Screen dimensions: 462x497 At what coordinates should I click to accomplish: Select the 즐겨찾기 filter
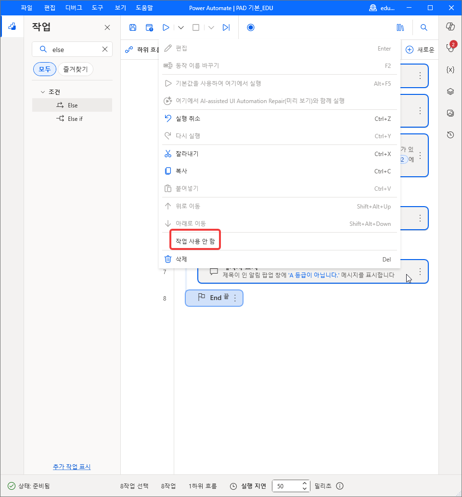pos(76,69)
